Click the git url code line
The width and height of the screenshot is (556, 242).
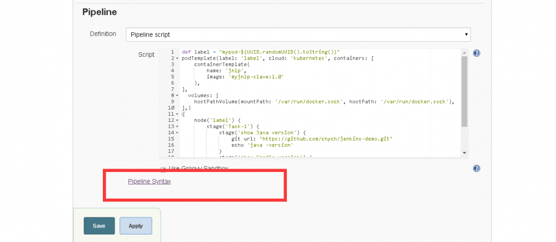tap(312, 139)
